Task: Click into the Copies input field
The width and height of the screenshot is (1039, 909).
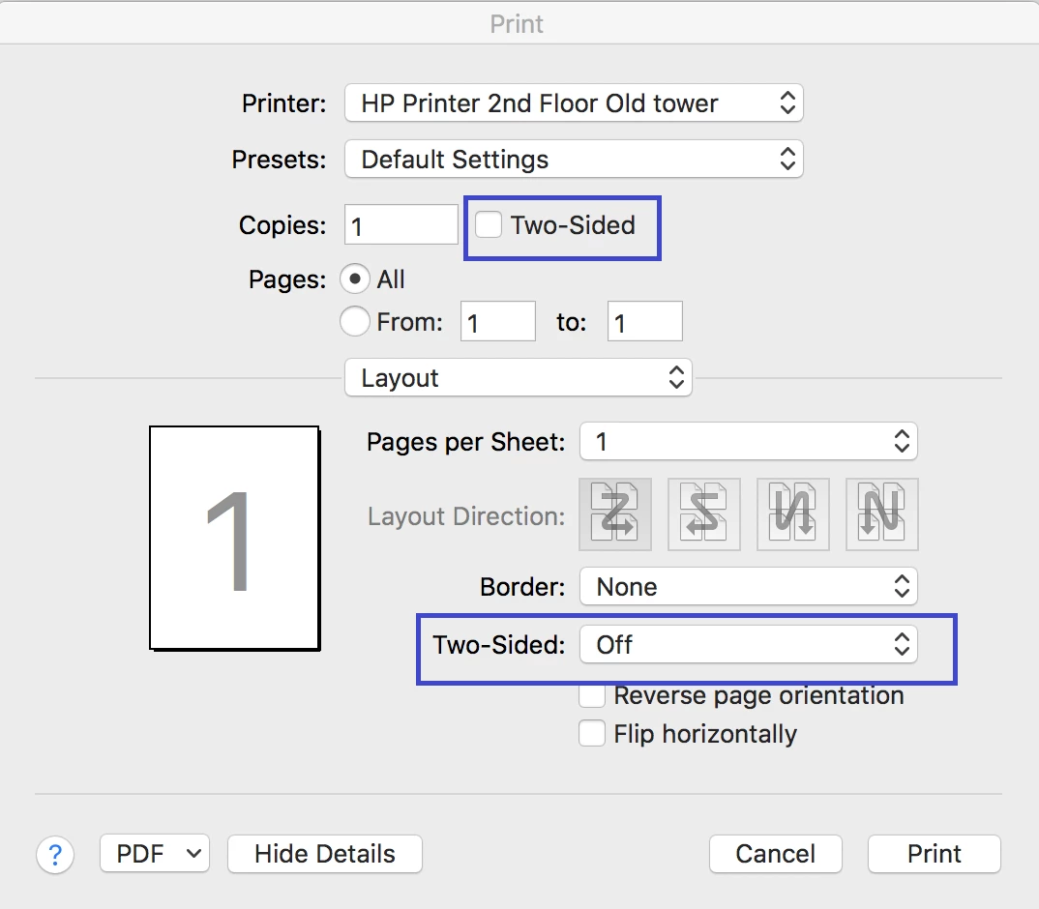Action: (401, 225)
